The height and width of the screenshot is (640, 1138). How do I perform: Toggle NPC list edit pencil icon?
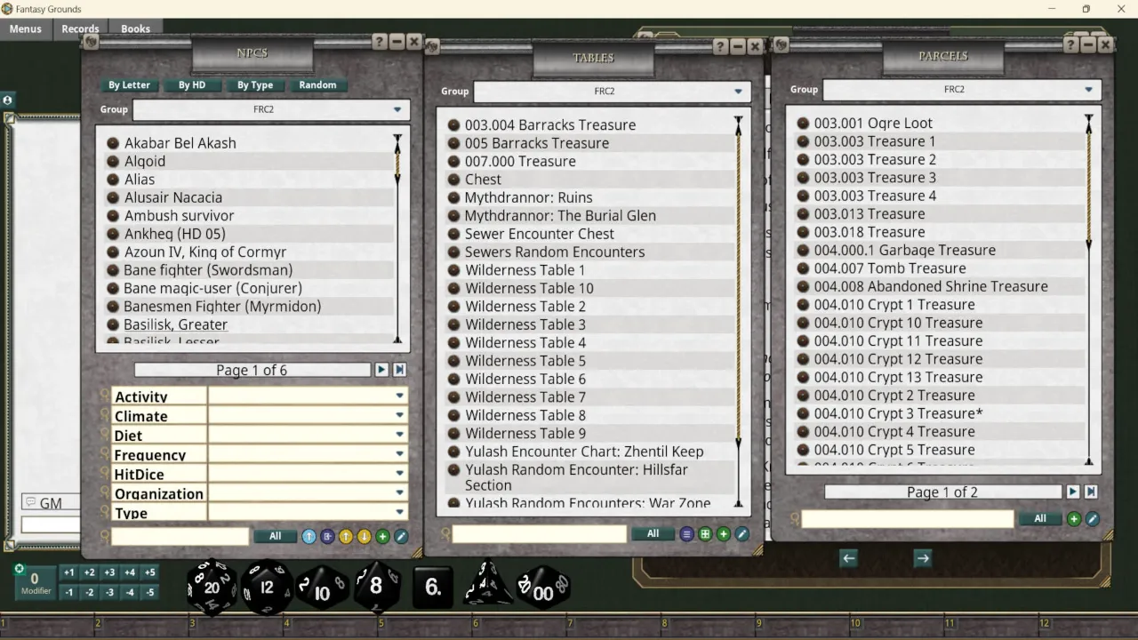tap(401, 536)
